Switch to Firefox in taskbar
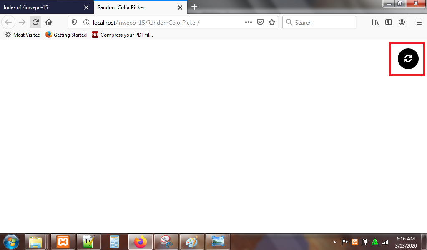Image resolution: width=427 pixels, height=250 pixels. click(x=141, y=242)
